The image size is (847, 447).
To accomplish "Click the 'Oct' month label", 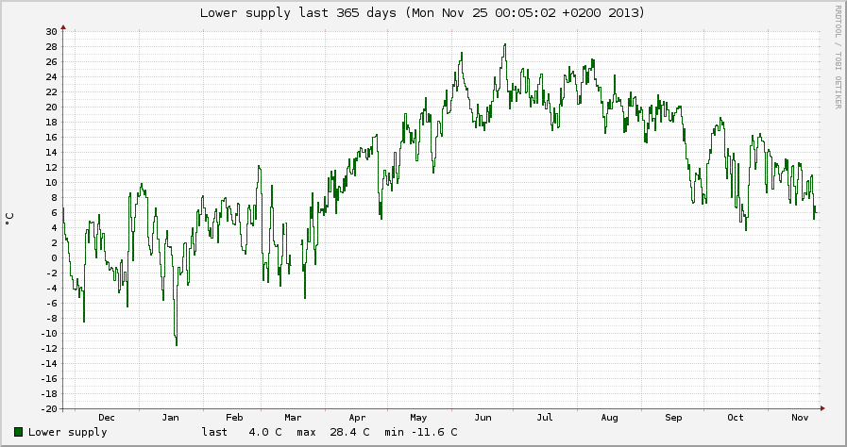I will [736, 418].
